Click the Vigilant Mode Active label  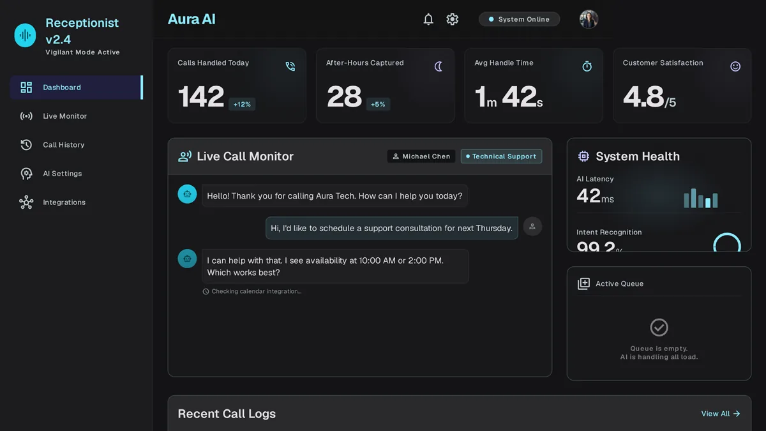point(82,52)
